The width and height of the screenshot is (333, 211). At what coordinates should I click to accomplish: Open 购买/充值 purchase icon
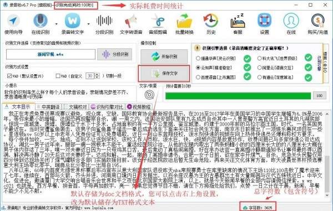[x=317, y=24]
